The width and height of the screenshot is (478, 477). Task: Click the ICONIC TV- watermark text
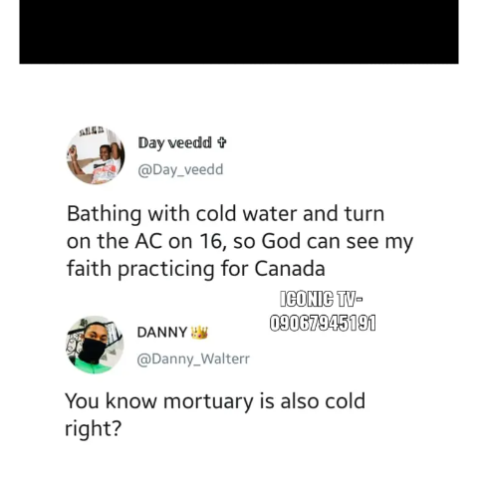pyautogui.click(x=322, y=299)
